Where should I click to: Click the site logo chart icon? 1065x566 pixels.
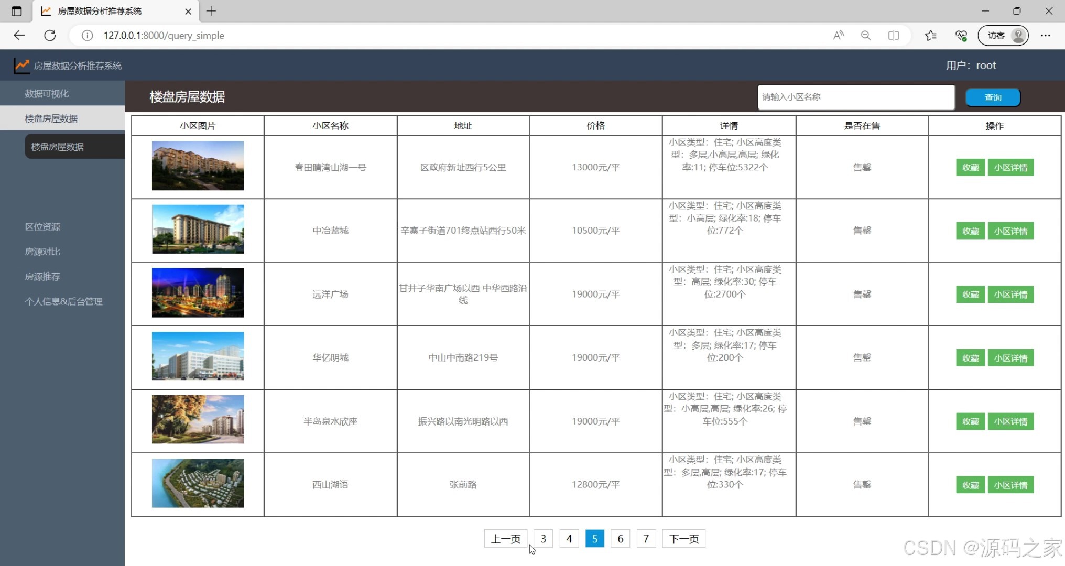(21, 66)
